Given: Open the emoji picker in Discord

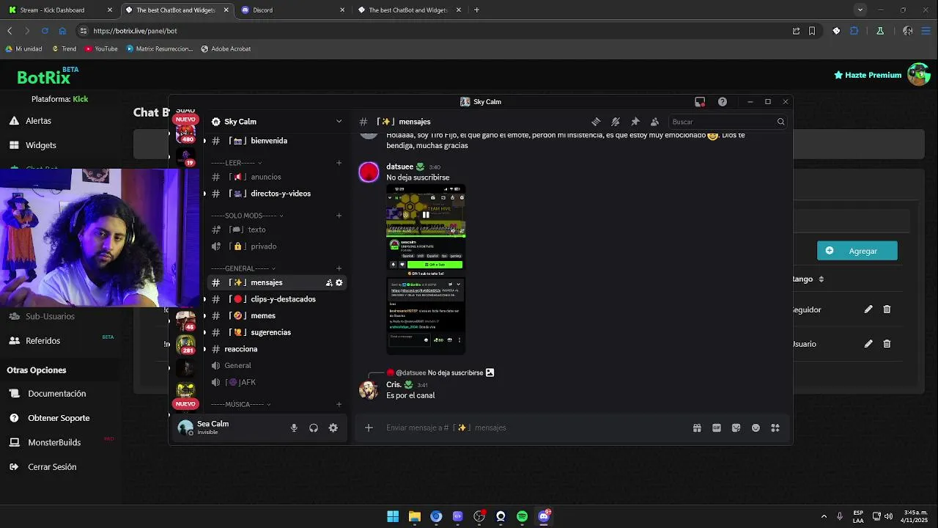Looking at the screenshot, I should 756,428.
